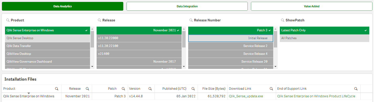Click the Release Number list scroll-down arrow
374x102 pixels.
pos(275,67)
